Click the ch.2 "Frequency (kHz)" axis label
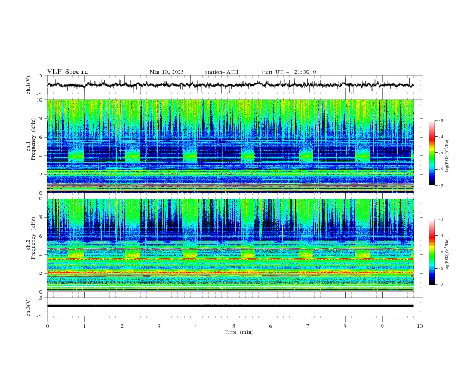473x366 pixels. (x=33, y=238)
